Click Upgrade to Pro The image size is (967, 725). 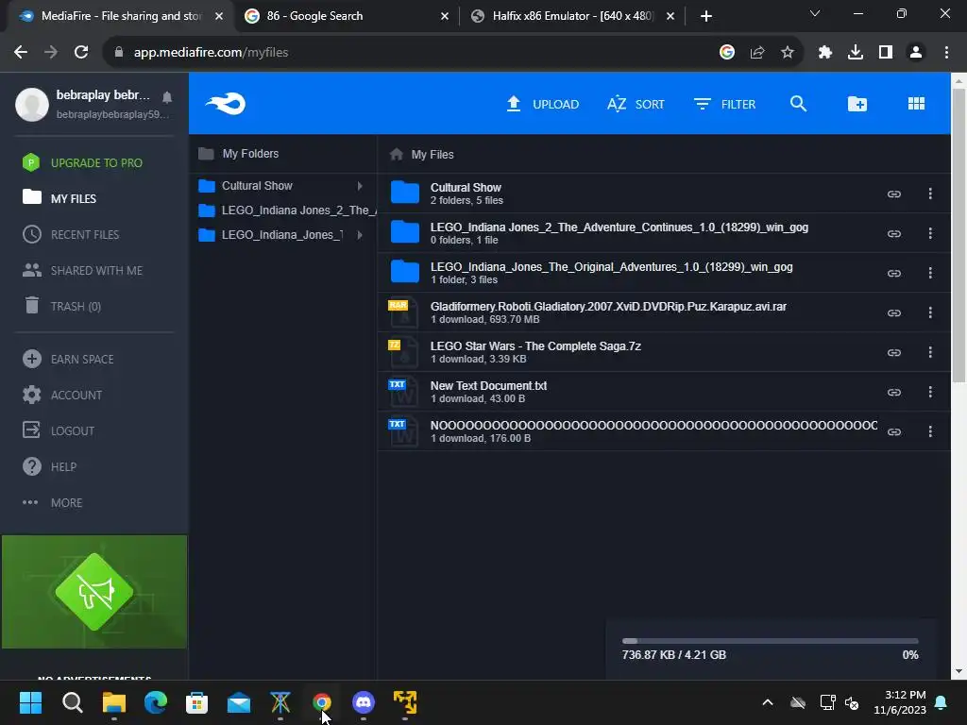82,162
